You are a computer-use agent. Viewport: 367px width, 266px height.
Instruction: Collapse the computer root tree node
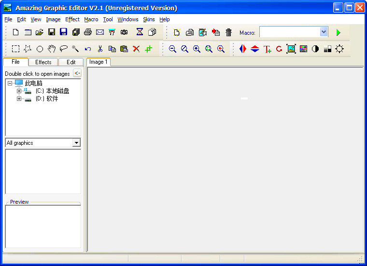[x=10, y=83]
